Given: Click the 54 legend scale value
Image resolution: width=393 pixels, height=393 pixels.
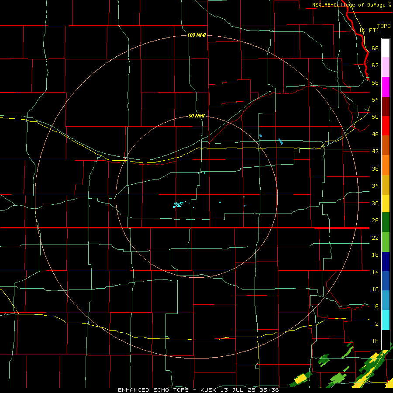Looking at the screenshot, I should (375, 100).
